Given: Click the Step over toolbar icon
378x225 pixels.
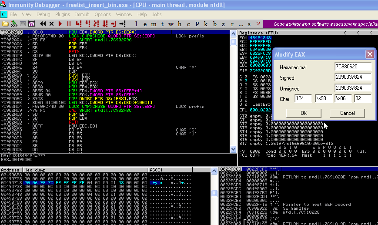Looking at the screenshot, I should (x=88, y=24).
